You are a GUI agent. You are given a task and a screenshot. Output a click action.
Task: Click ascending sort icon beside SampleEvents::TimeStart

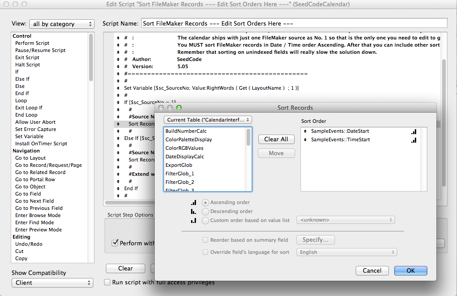(x=413, y=140)
